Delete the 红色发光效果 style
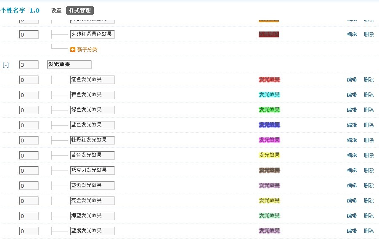 tap(368, 80)
